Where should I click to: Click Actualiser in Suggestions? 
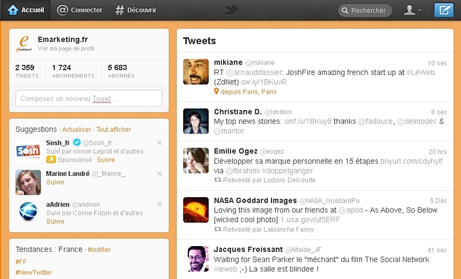[77, 130]
